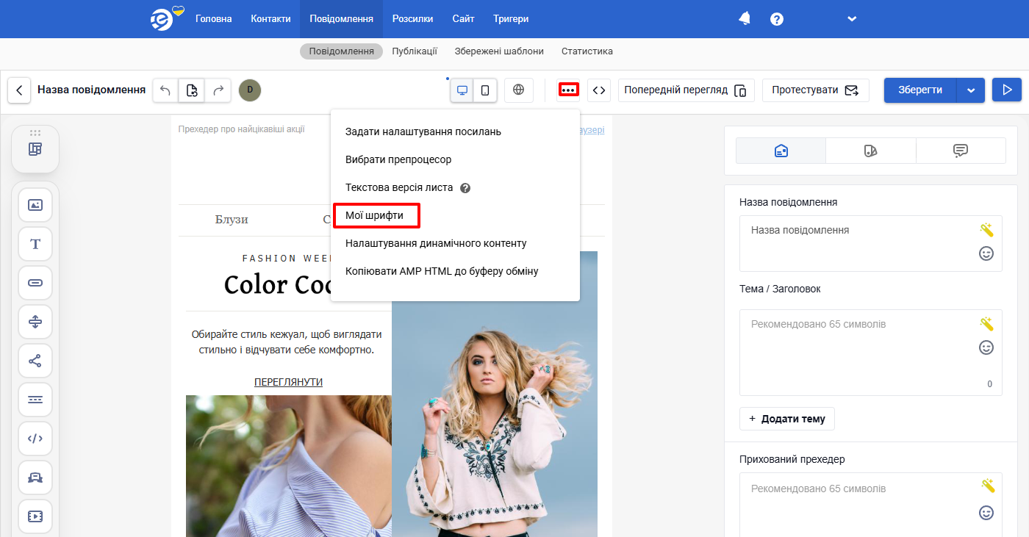Click the Прихований прехедер input field
This screenshot has height=537, width=1029.
[x=871, y=505]
